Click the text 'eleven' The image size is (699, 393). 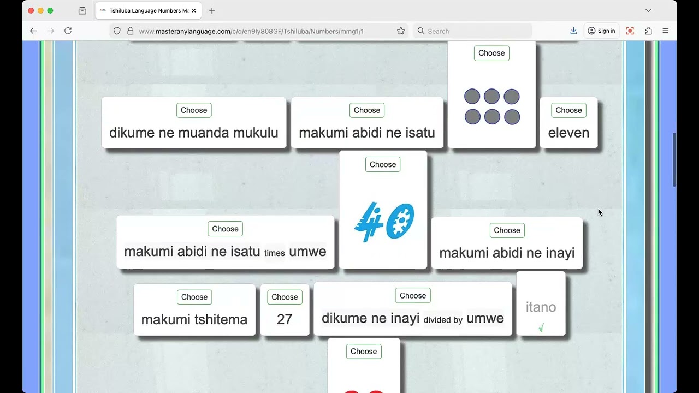click(x=568, y=133)
